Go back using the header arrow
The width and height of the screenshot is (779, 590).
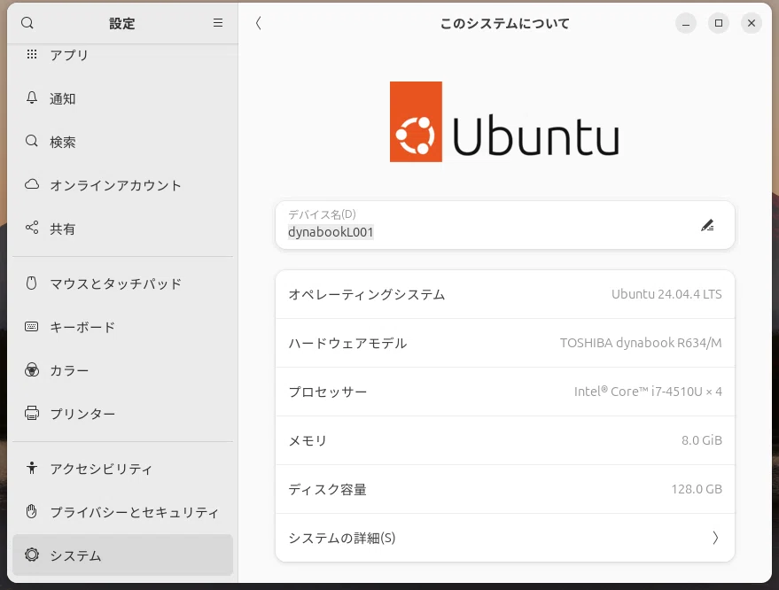pyautogui.click(x=259, y=23)
